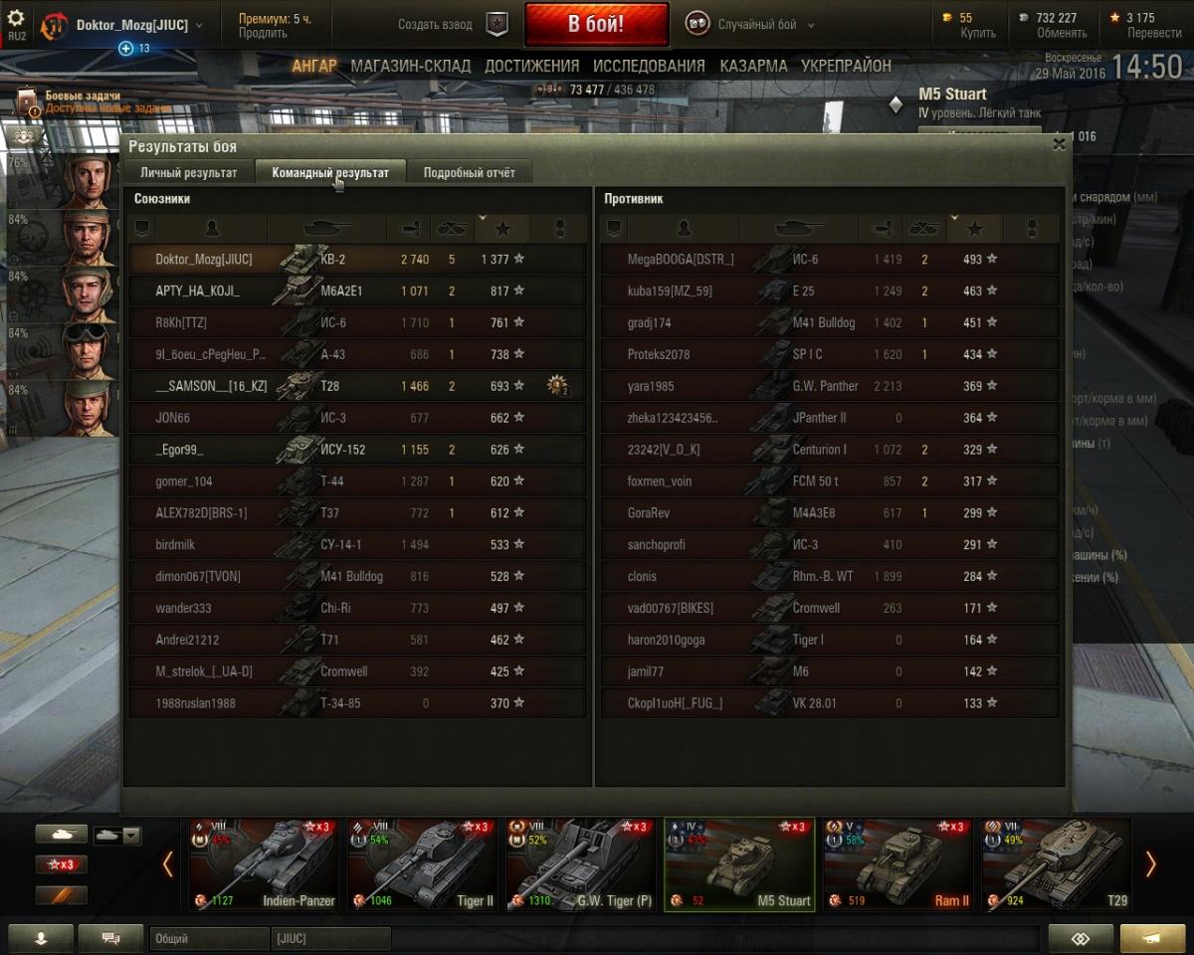Screen dimensions: 1194x955
Task: Open the notifications megaphone button
Action: [1152, 938]
